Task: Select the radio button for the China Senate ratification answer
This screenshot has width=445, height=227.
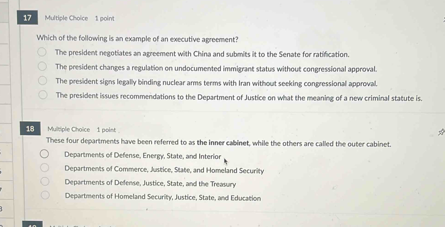Action: pos(42,54)
